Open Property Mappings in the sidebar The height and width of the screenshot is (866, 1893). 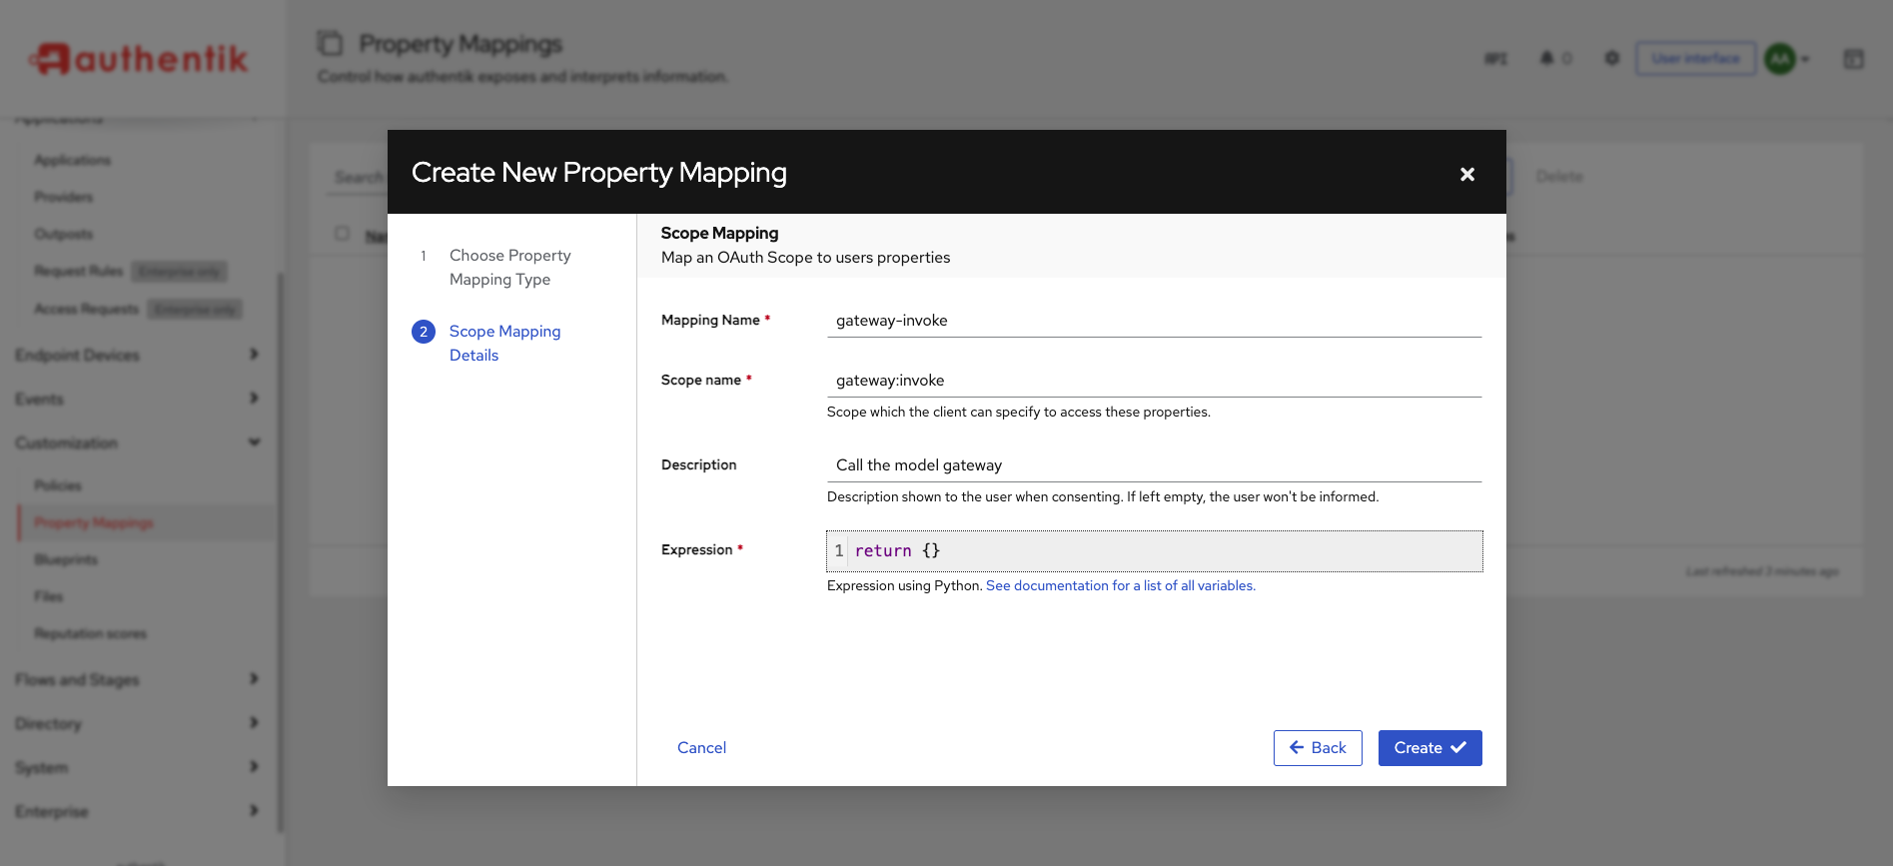tap(94, 523)
